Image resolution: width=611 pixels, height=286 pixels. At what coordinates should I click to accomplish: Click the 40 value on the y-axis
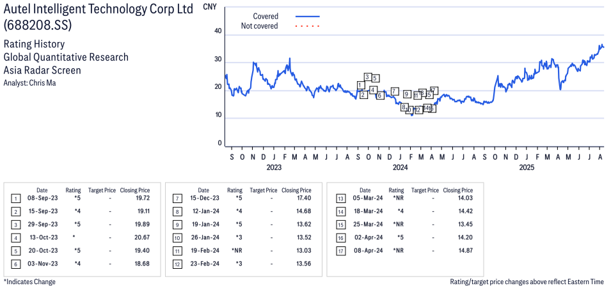[218, 31]
